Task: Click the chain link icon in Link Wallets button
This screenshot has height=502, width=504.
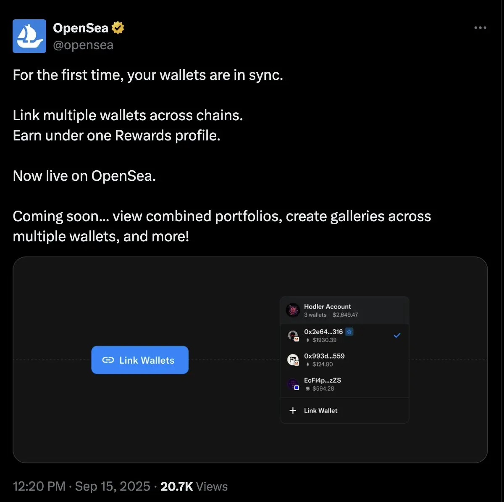Action: tap(108, 360)
